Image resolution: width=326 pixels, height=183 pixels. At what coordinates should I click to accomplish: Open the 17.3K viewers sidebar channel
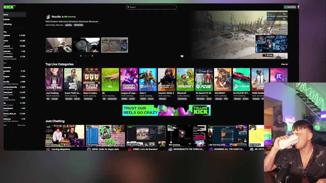[x=15, y=36]
